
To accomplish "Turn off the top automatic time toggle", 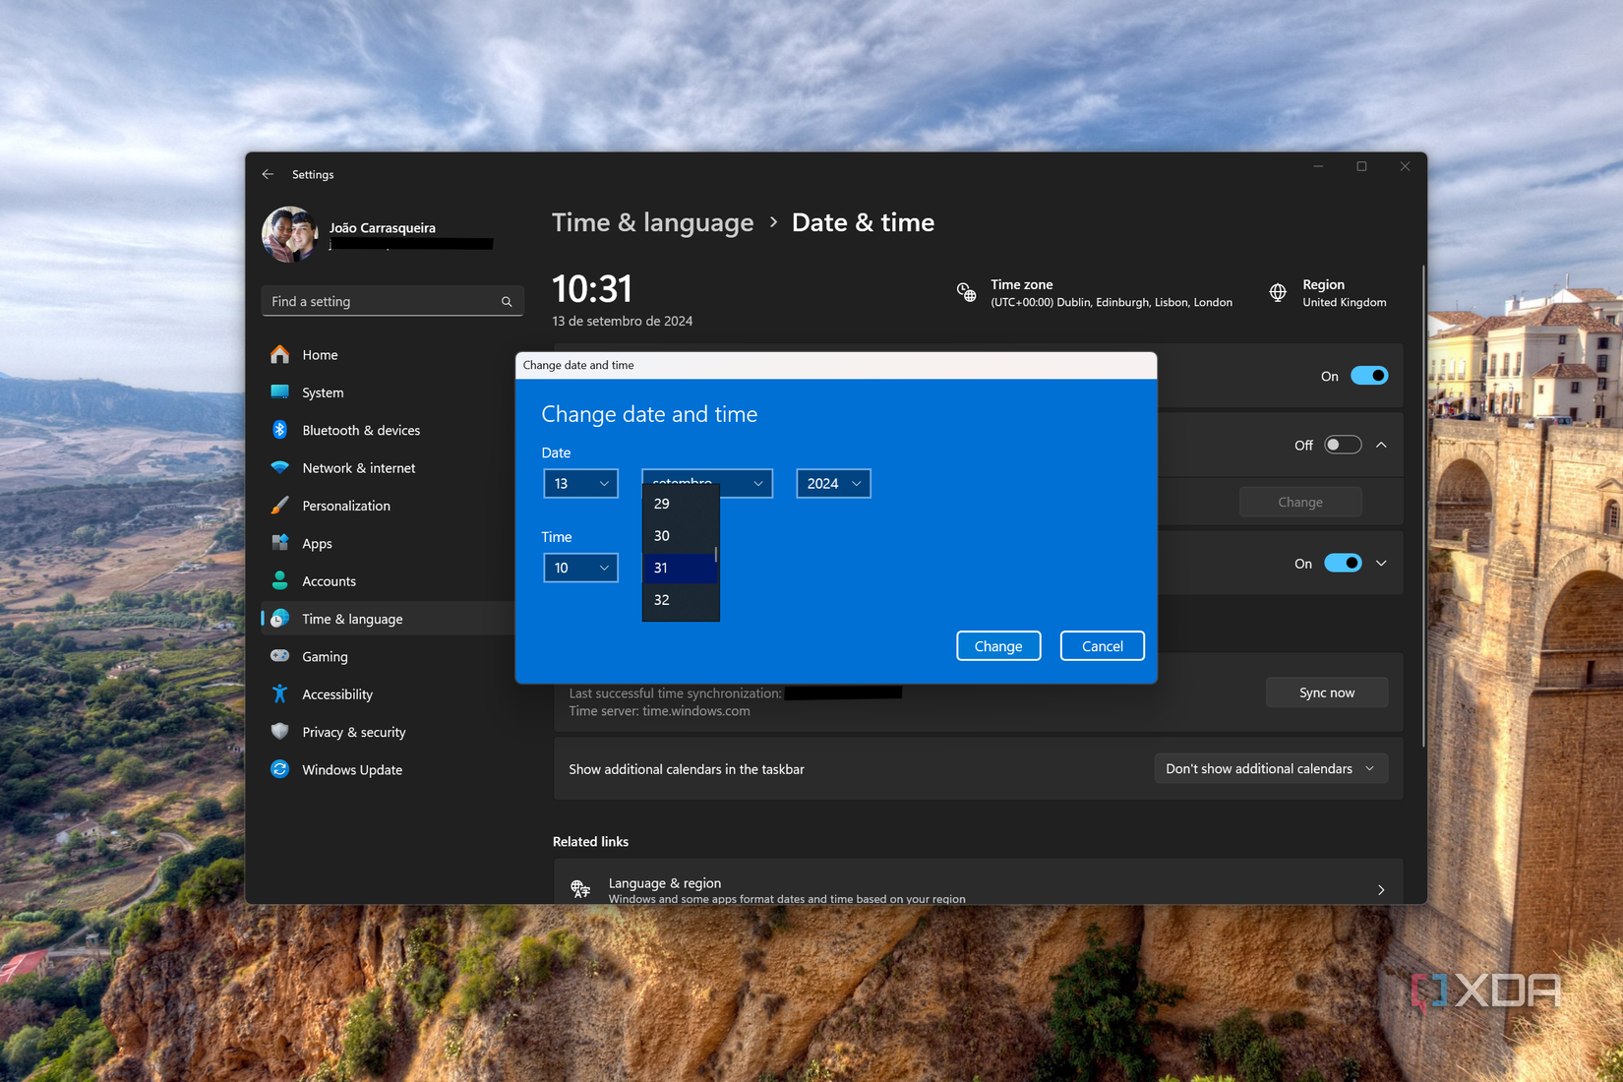I will pyautogui.click(x=1369, y=376).
